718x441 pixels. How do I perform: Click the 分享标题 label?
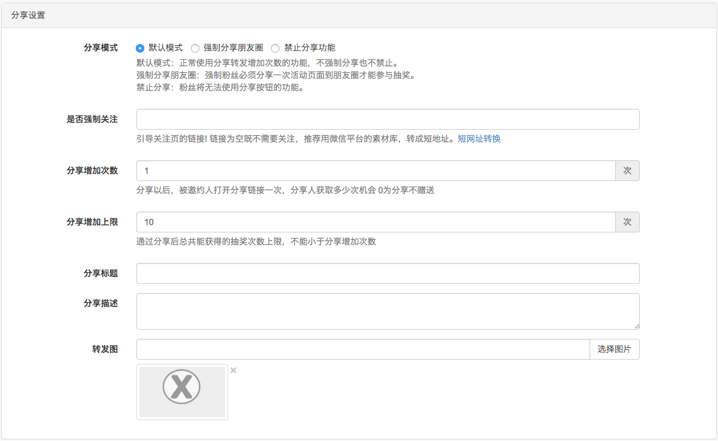[101, 273]
